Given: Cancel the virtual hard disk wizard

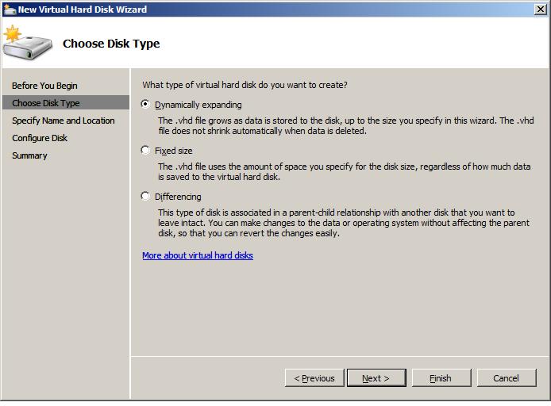Looking at the screenshot, I should [x=507, y=378].
